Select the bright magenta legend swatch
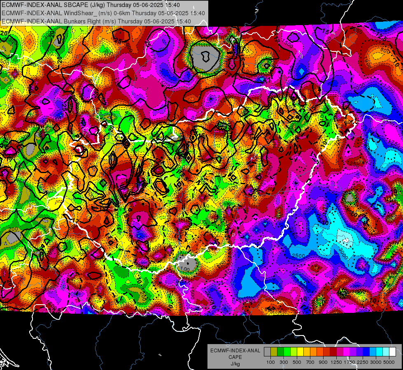Screen dimensions: 403x370 (347, 352)
